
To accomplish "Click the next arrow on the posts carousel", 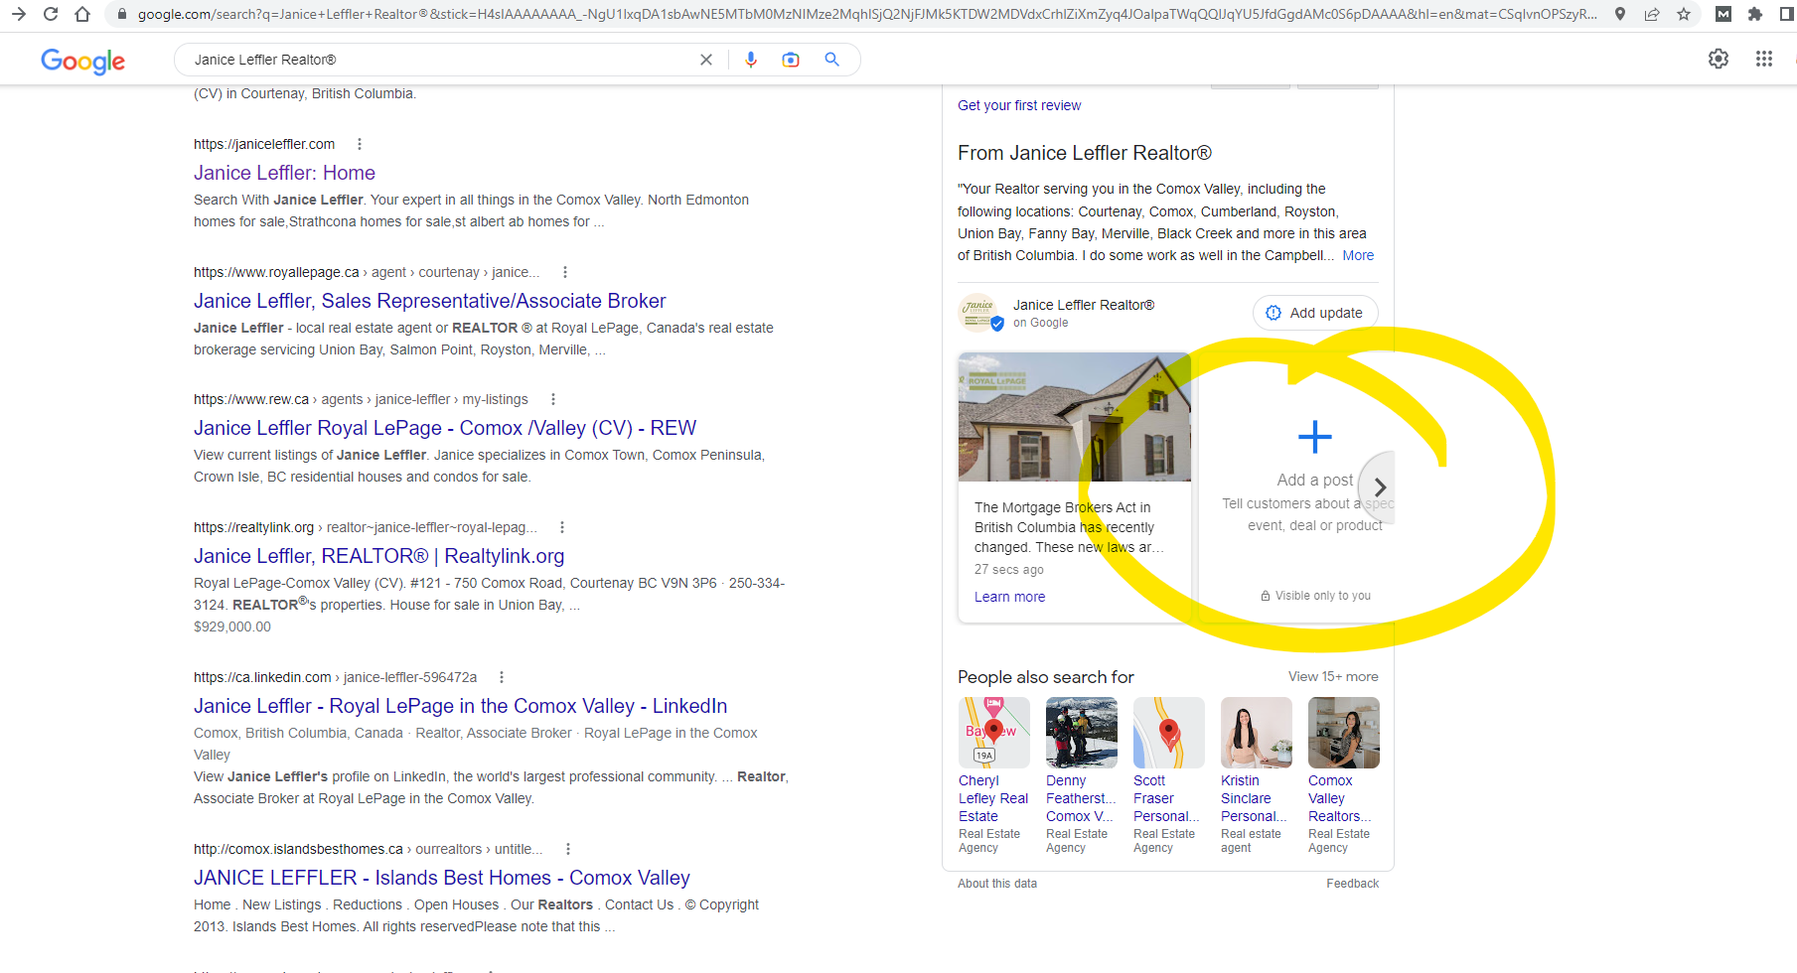I will click(1380, 486).
